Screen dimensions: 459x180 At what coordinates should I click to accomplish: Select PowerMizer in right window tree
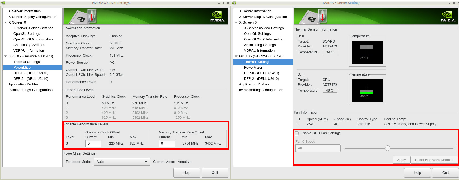253,67
